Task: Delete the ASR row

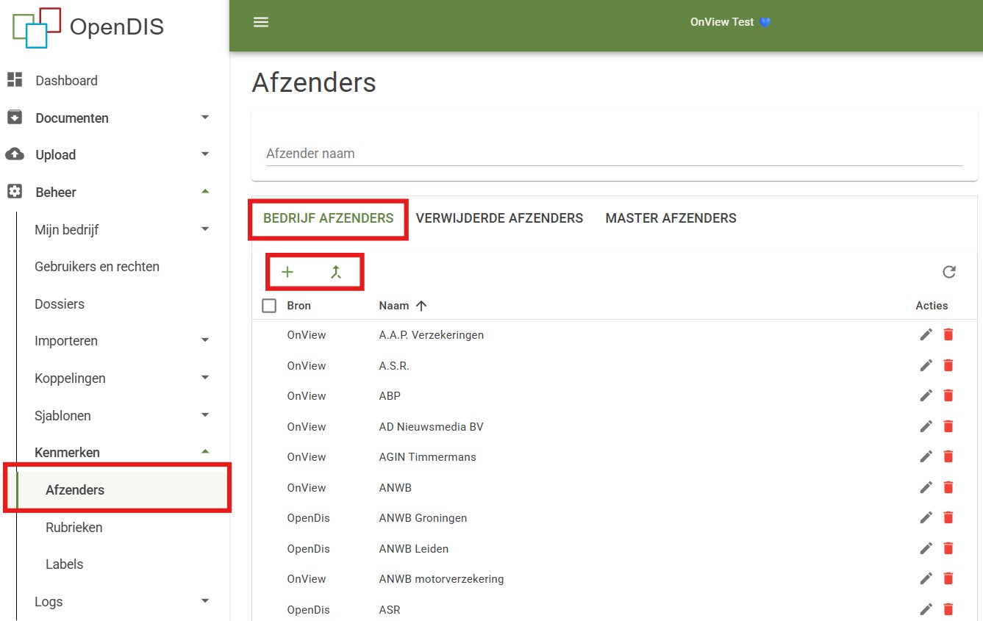Action: 948,609
